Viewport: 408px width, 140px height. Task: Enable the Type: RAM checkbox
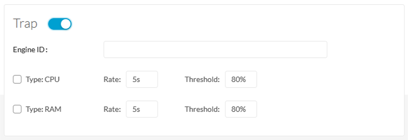tap(17, 109)
